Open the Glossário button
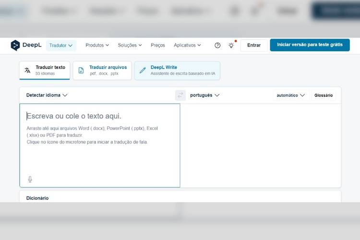Image resolution: width=360 pixels, height=240 pixels. pos(324,95)
